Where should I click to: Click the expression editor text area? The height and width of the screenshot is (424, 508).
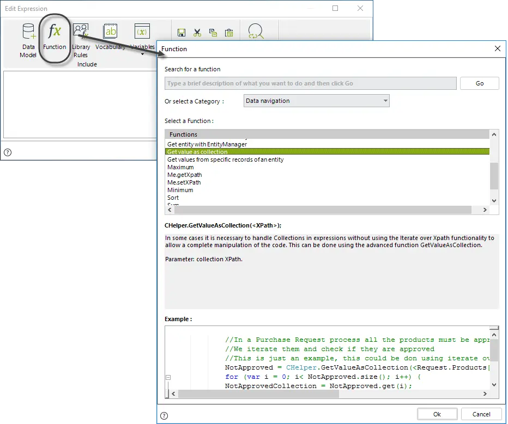click(80, 105)
